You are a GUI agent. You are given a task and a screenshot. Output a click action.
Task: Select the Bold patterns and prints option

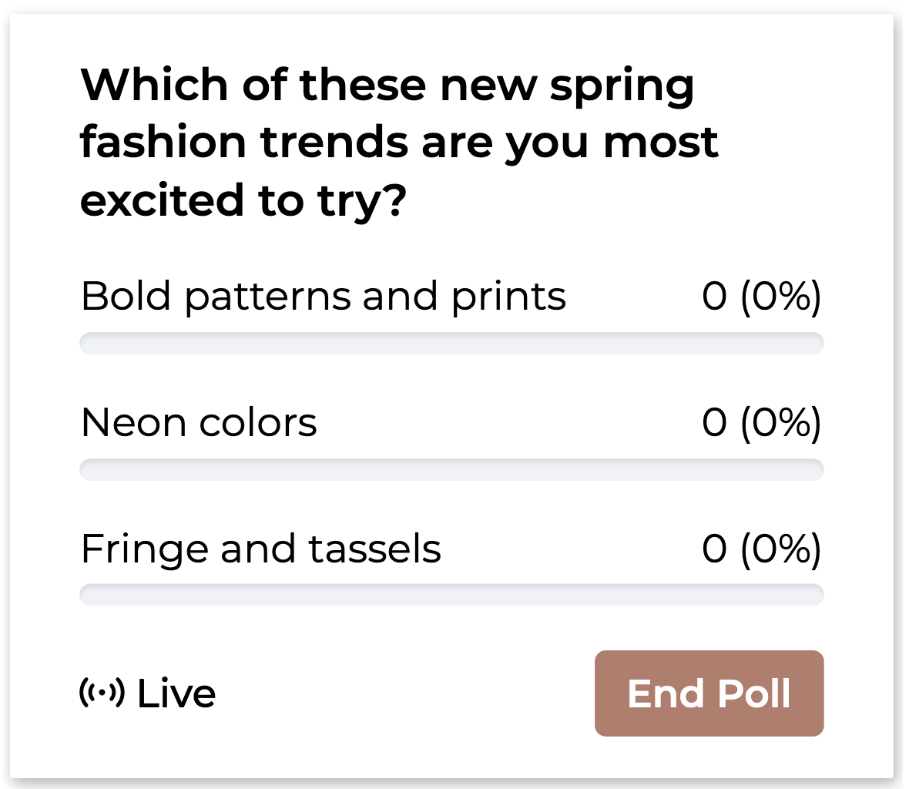tap(324, 296)
